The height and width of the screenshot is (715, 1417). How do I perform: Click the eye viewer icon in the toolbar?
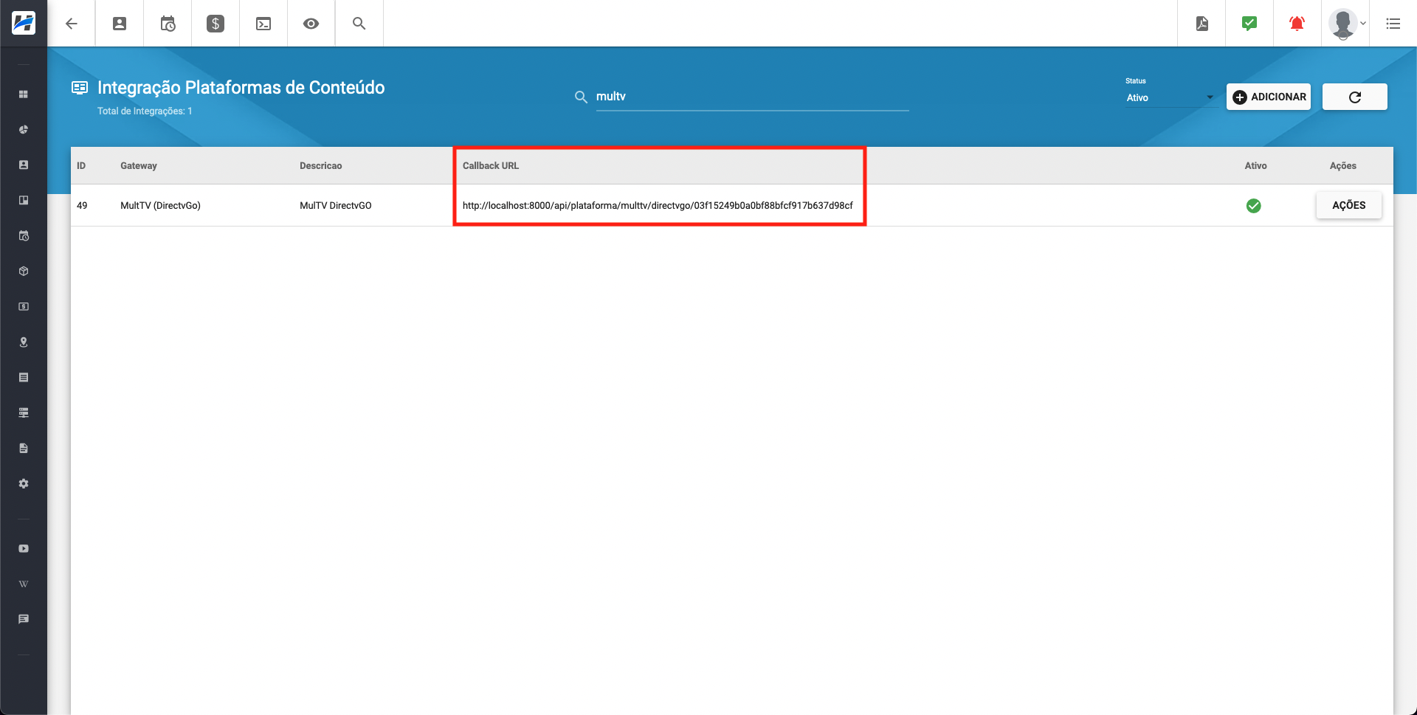pyautogui.click(x=311, y=23)
